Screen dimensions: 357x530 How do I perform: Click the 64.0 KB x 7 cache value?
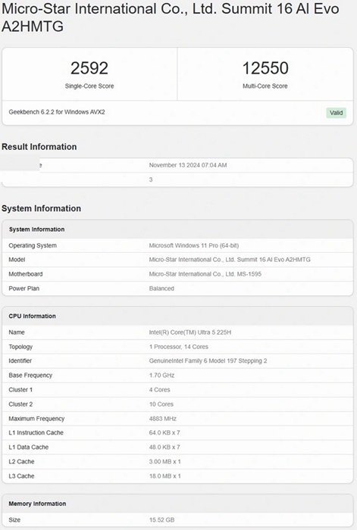tap(164, 432)
